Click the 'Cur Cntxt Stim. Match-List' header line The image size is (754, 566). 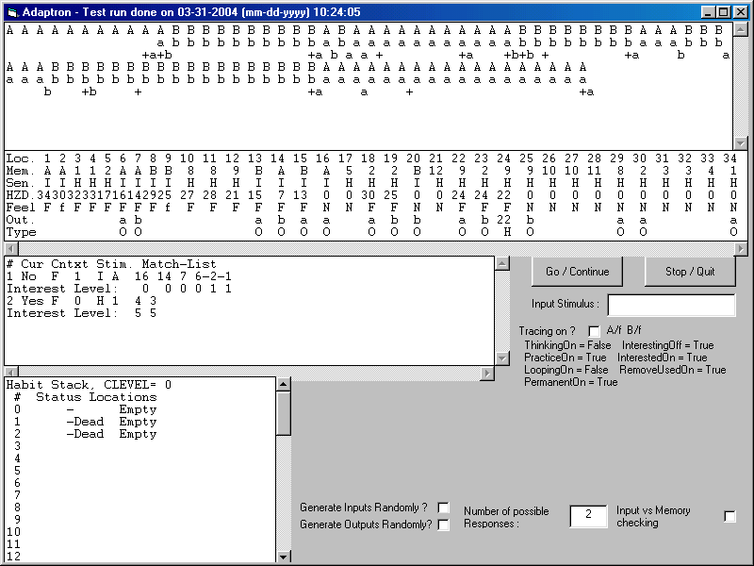(x=111, y=264)
